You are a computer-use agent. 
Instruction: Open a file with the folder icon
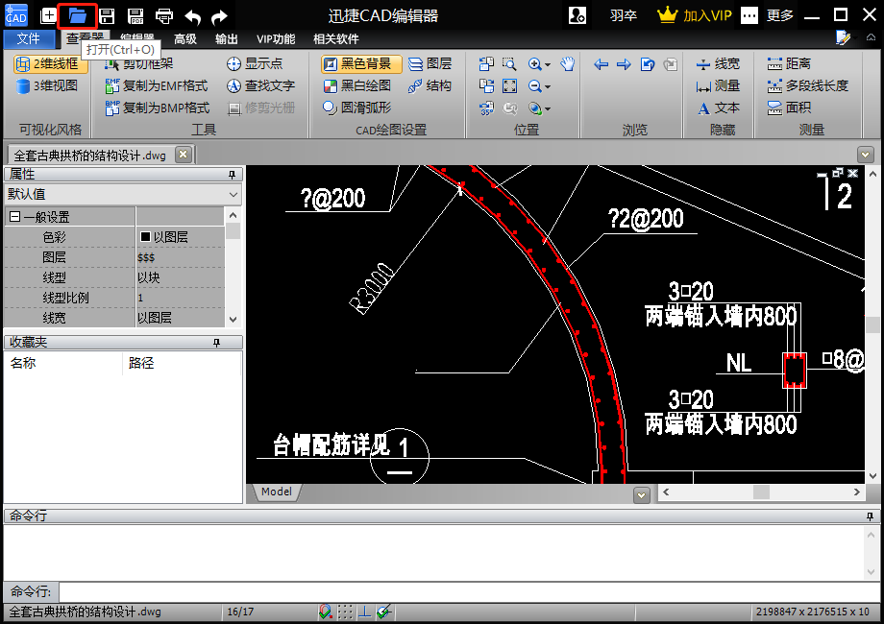click(77, 15)
